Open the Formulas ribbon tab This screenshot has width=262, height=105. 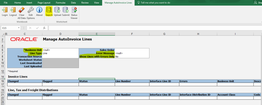(61, 3)
